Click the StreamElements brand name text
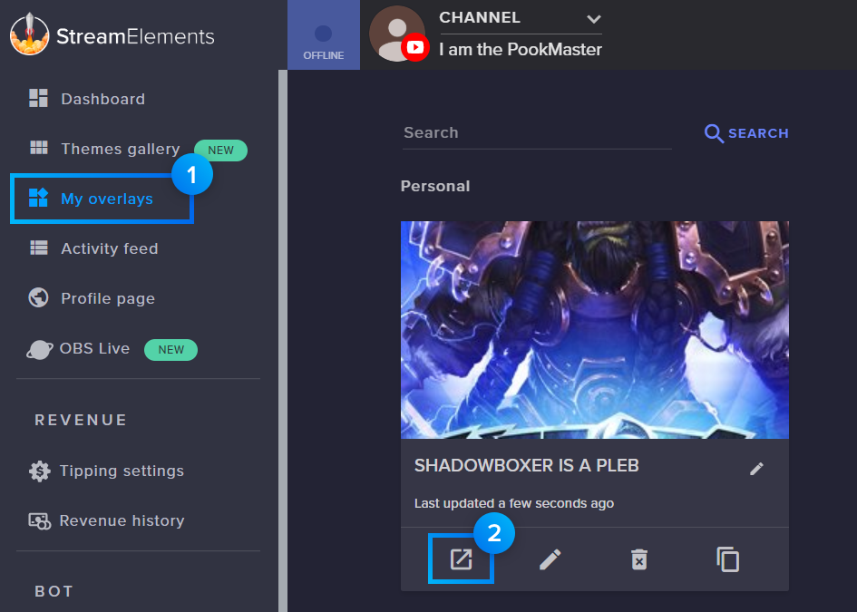 [x=135, y=36]
